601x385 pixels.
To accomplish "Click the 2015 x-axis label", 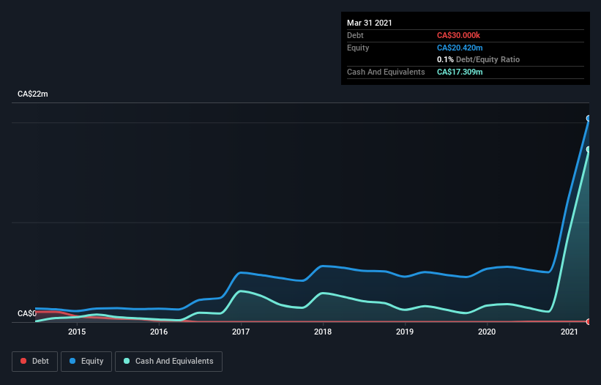I will (77, 332).
